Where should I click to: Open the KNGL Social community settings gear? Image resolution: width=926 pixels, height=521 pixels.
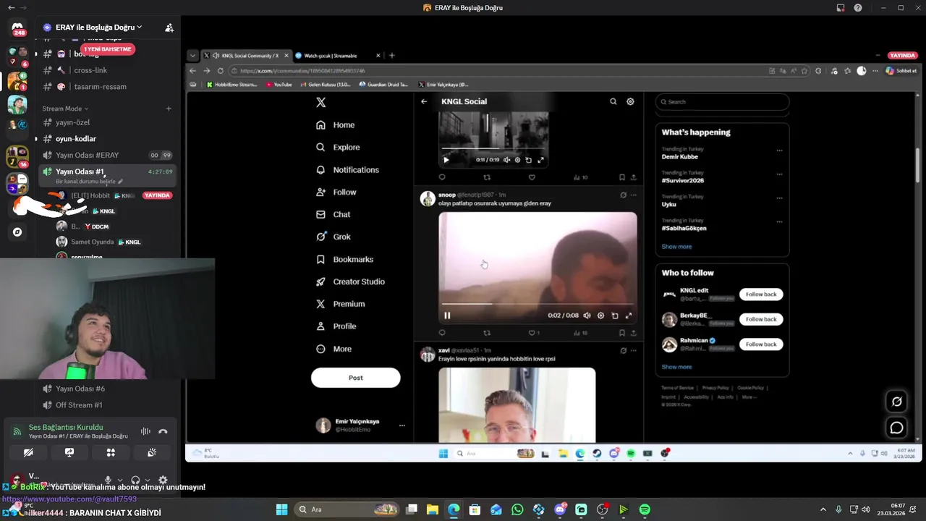pos(630,101)
